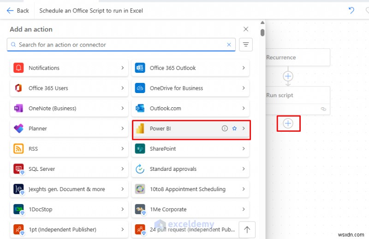Expand Office 365 Outlook chevron
369x239 pixels.
click(244, 68)
